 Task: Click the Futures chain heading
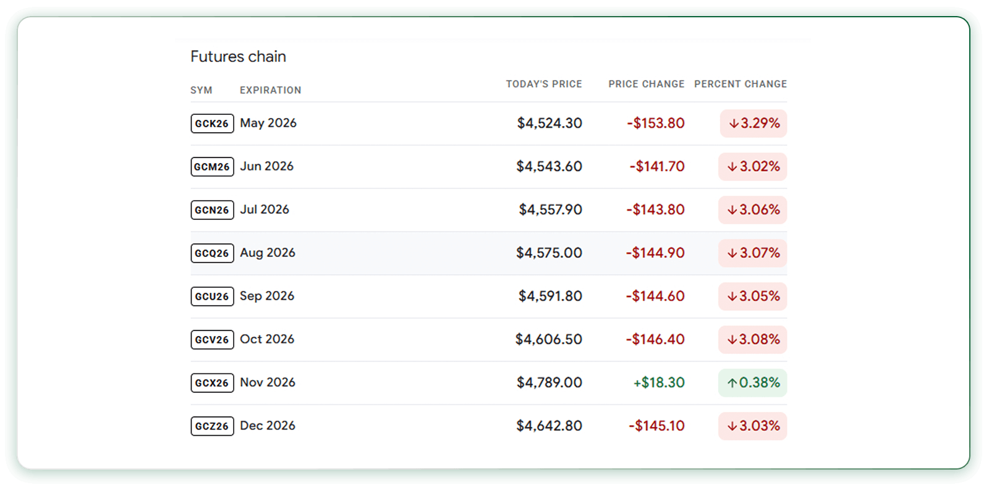tap(238, 57)
